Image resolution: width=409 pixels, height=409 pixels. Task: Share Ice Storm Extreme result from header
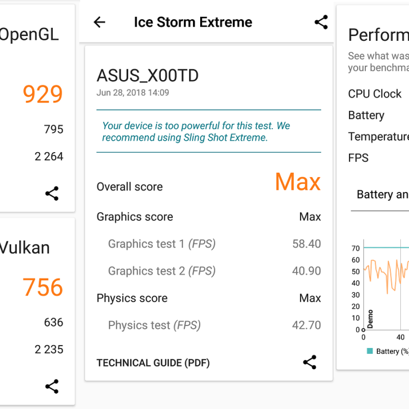(x=321, y=22)
